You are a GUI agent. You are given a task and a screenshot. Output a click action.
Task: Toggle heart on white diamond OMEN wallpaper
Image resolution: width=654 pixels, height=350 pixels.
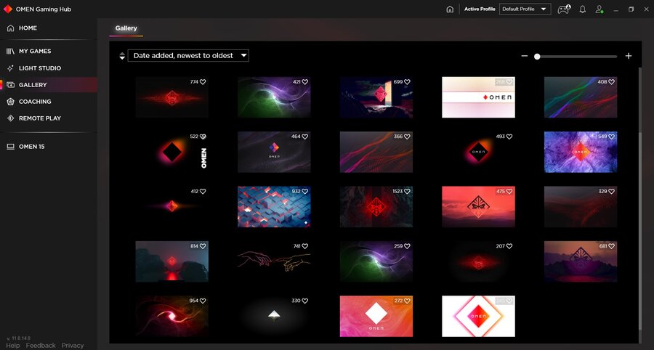click(x=509, y=301)
